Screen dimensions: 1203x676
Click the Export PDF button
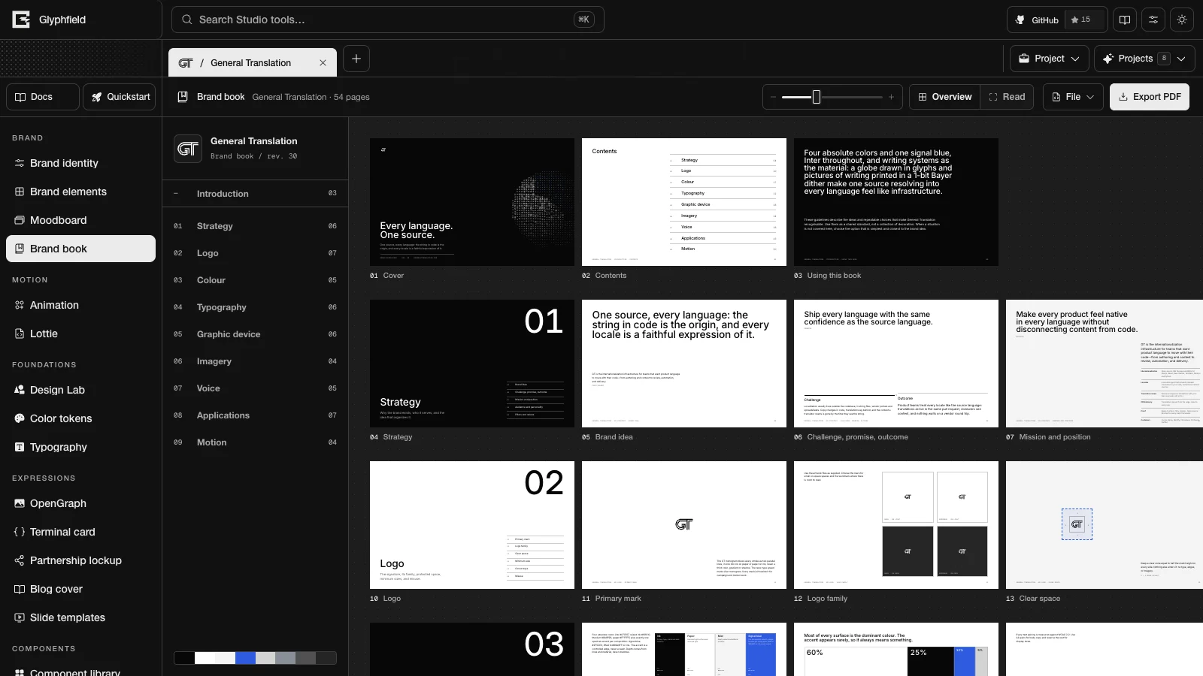1150,97
